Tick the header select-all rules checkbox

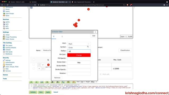[x=34, y=60]
